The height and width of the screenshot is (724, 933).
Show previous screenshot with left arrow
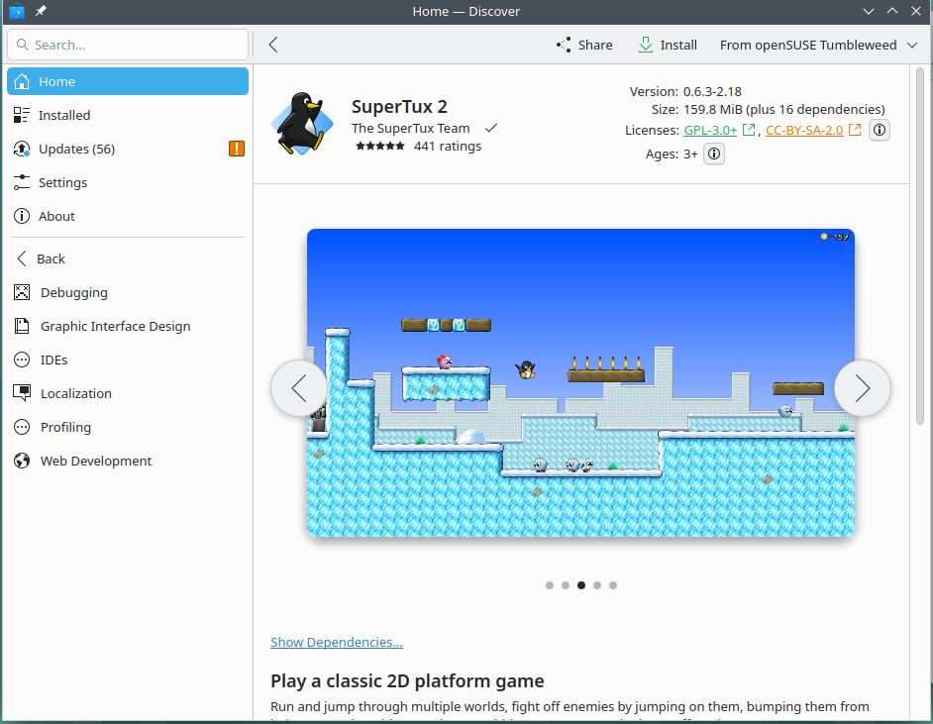[299, 388]
